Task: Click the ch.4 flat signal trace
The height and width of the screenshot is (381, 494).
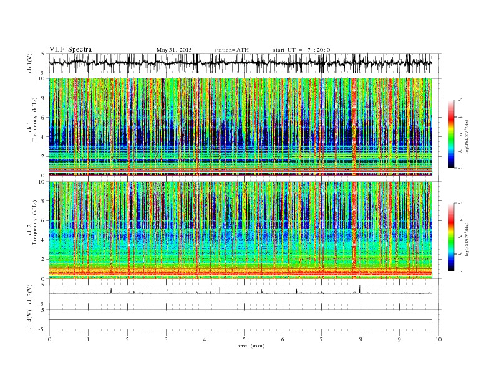Action: [240, 320]
